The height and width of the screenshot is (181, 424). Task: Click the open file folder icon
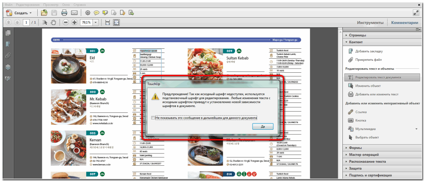click(x=44, y=13)
